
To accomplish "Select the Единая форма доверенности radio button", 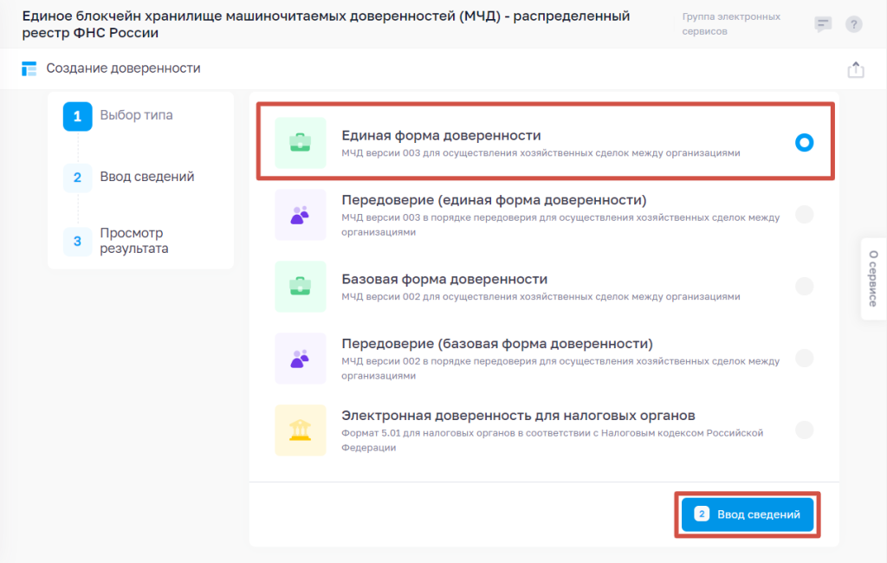I will pyautogui.click(x=804, y=143).
